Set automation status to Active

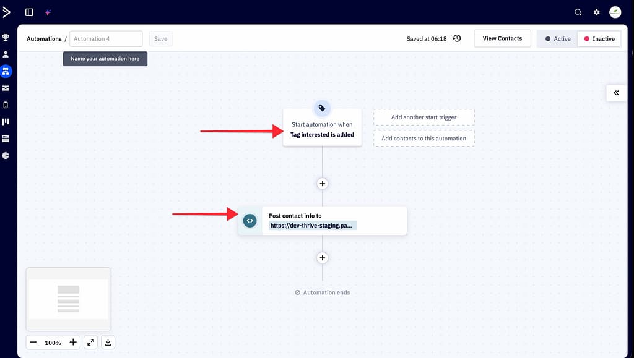[557, 39]
